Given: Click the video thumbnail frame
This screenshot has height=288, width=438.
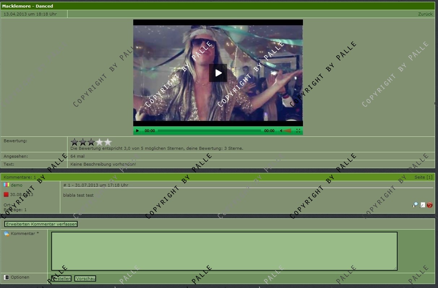Looking at the screenshot, I should click(218, 73).
